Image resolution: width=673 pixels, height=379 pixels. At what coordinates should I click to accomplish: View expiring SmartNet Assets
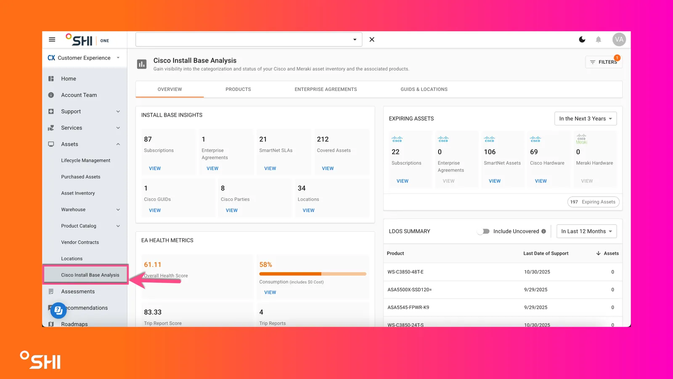click(x=495, y=181)
